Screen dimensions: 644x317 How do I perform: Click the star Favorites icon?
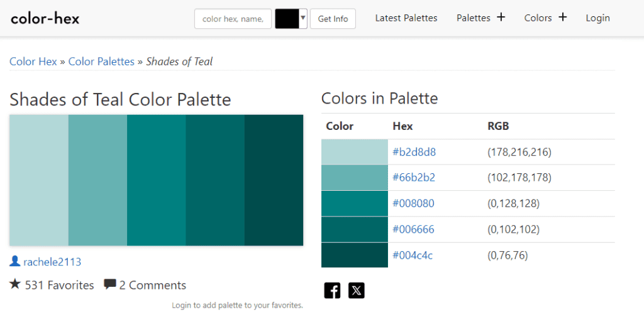point(15,284)
